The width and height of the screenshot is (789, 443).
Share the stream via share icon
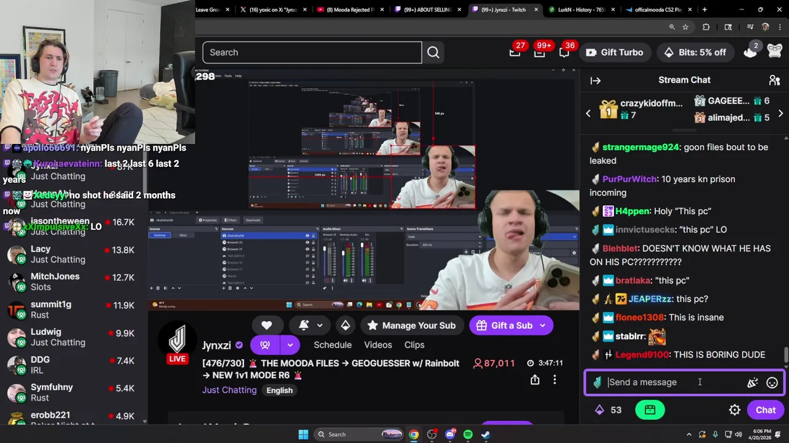[535, 380]
